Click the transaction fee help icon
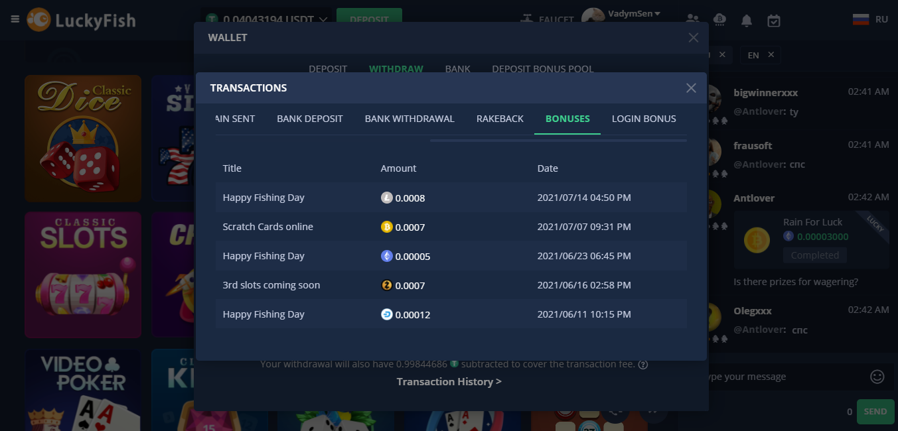The width and height of the screenshot is (898, 431). [x=642, y=364]
